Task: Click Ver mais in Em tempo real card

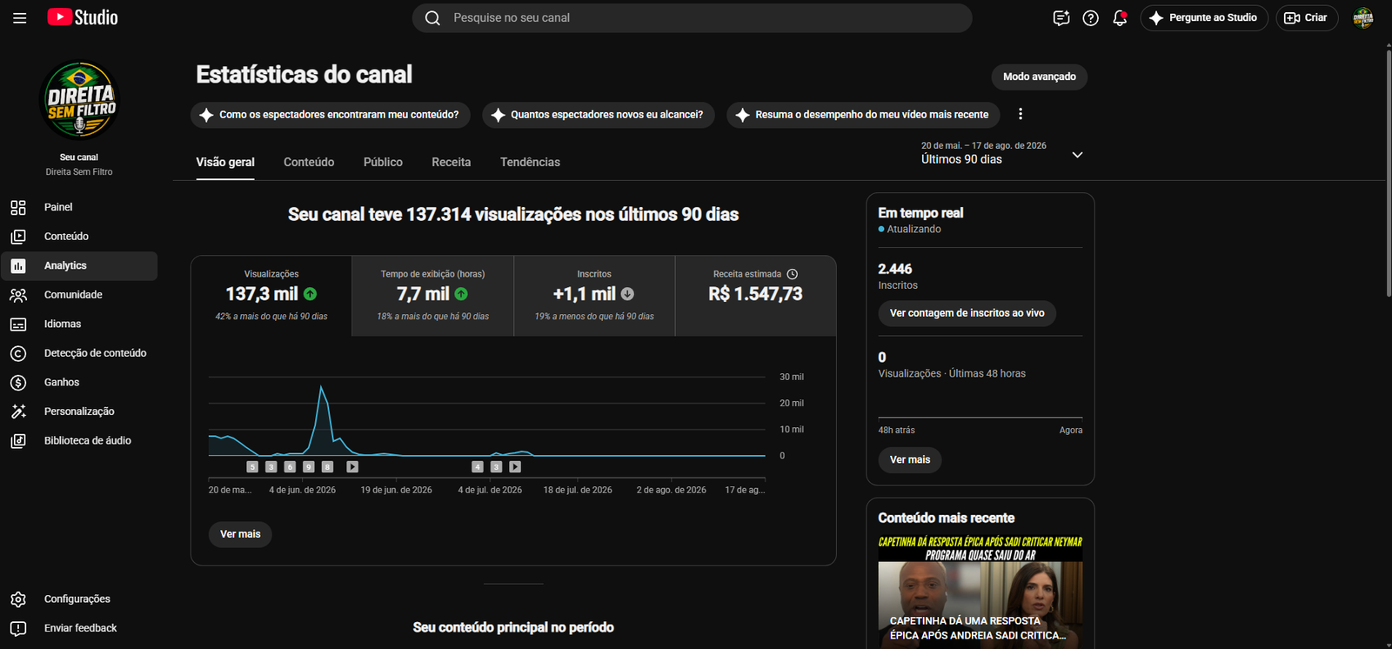Action: (x=910, y=459)
